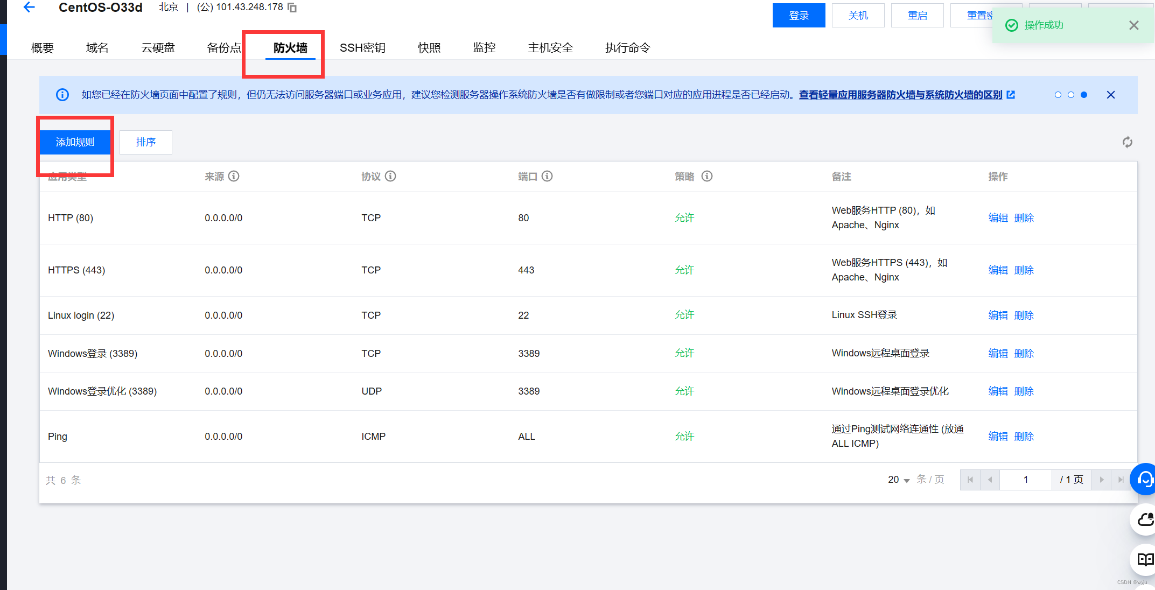Click the 排序 button

[146, 142]
